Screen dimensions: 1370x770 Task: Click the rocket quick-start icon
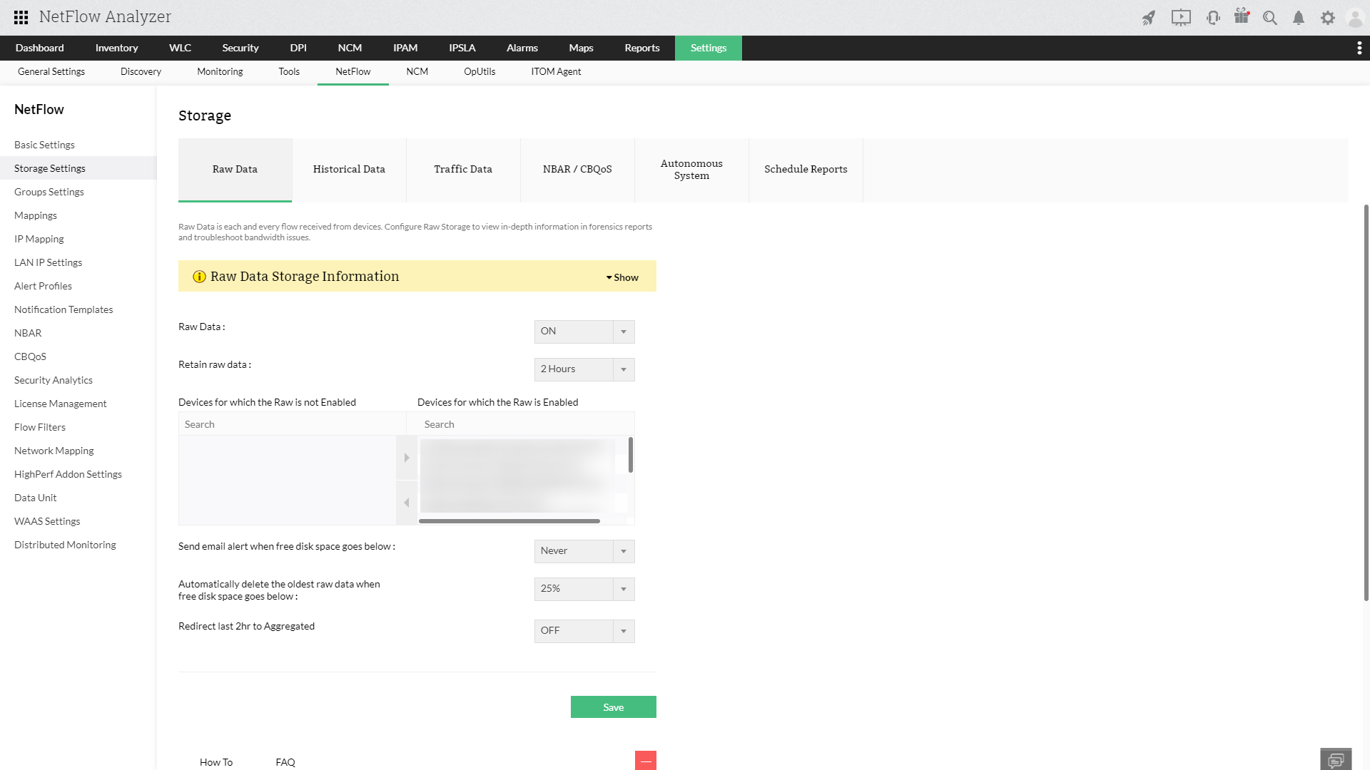click(1148, 18)
